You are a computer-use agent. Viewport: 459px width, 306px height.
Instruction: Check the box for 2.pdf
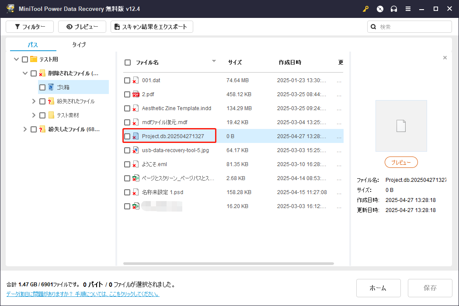point(127,94)
